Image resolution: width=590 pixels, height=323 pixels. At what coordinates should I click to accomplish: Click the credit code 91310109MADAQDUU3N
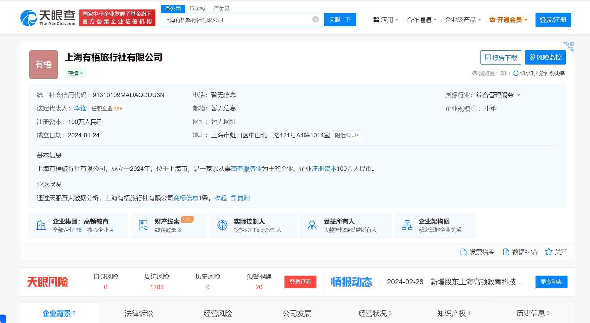pyautogui.click(x=128, y=95)
